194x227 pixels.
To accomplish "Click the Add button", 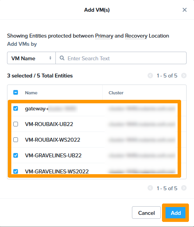I will tap(175, 213).
